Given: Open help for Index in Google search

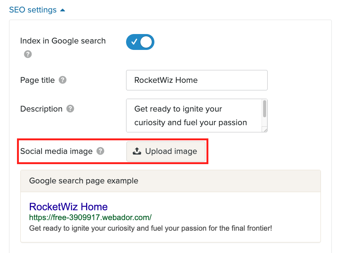Looking at the screenshot, I should [28, 54].
